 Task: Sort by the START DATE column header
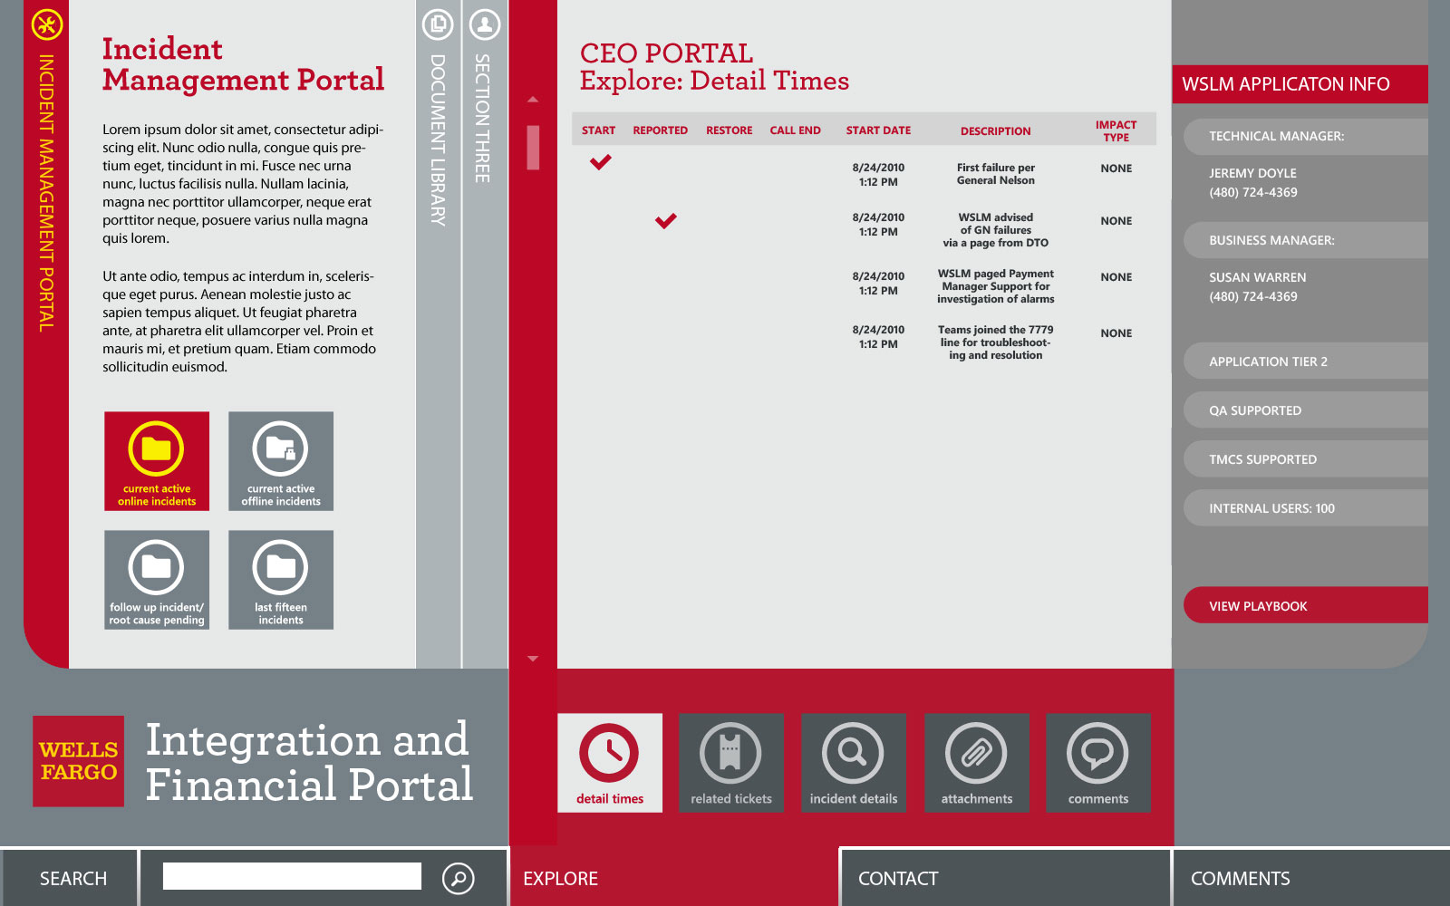878,130
